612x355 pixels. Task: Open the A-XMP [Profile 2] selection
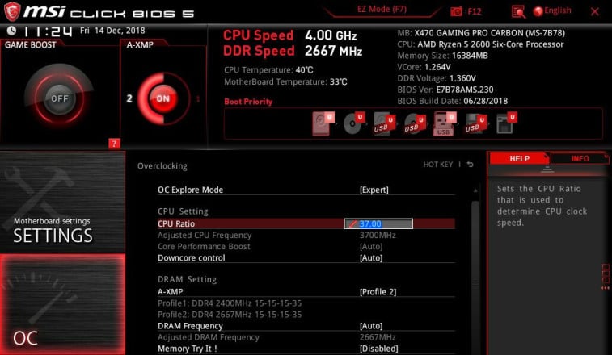306,292
